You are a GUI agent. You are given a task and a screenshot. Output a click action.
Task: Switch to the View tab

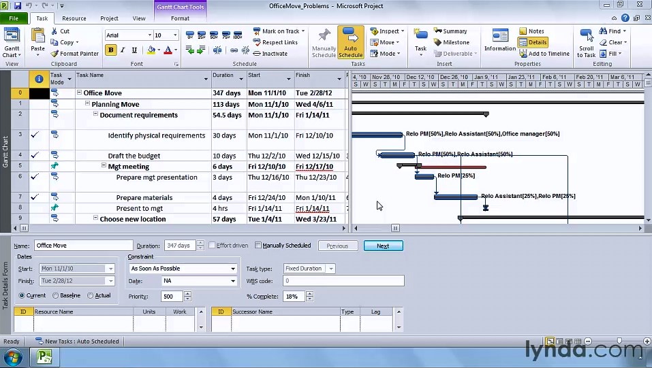tap(139, 18)
